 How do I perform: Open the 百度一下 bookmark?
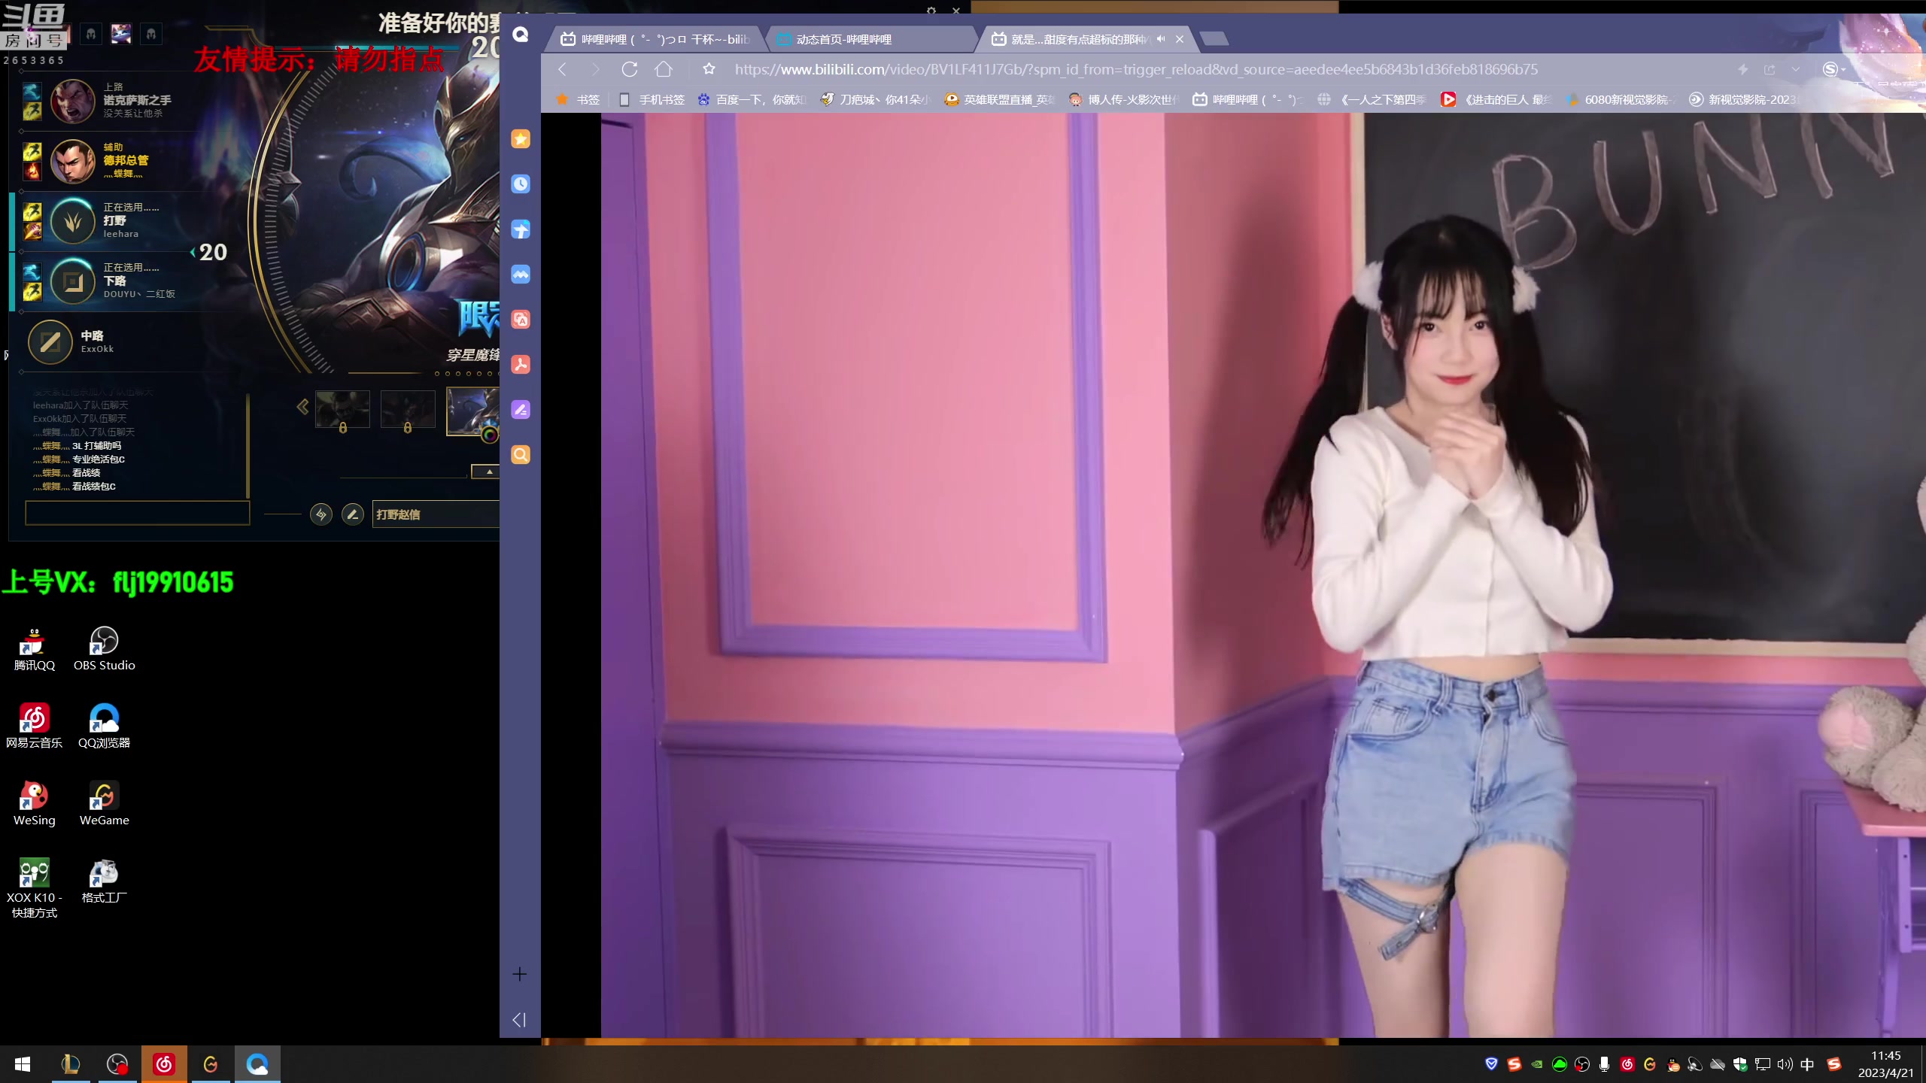point(752,99)
